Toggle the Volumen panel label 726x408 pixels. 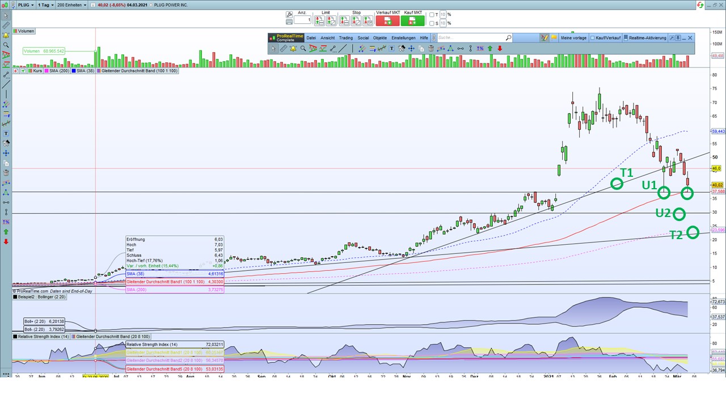pyautogui.click(x=24, y=31)
